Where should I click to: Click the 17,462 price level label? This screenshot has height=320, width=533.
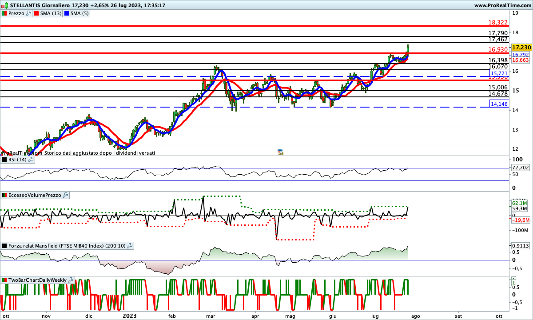tap(498, 39)
